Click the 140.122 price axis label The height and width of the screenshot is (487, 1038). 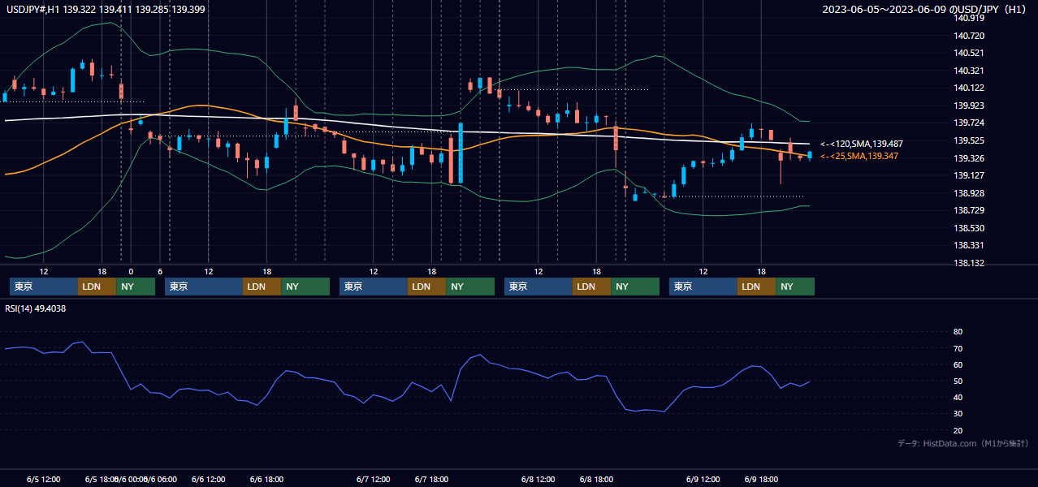click(x=969, y=88)
